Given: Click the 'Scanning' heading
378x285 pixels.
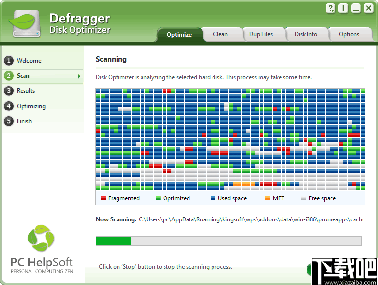Looking at the screenshot, I should (x=111, y=59).
